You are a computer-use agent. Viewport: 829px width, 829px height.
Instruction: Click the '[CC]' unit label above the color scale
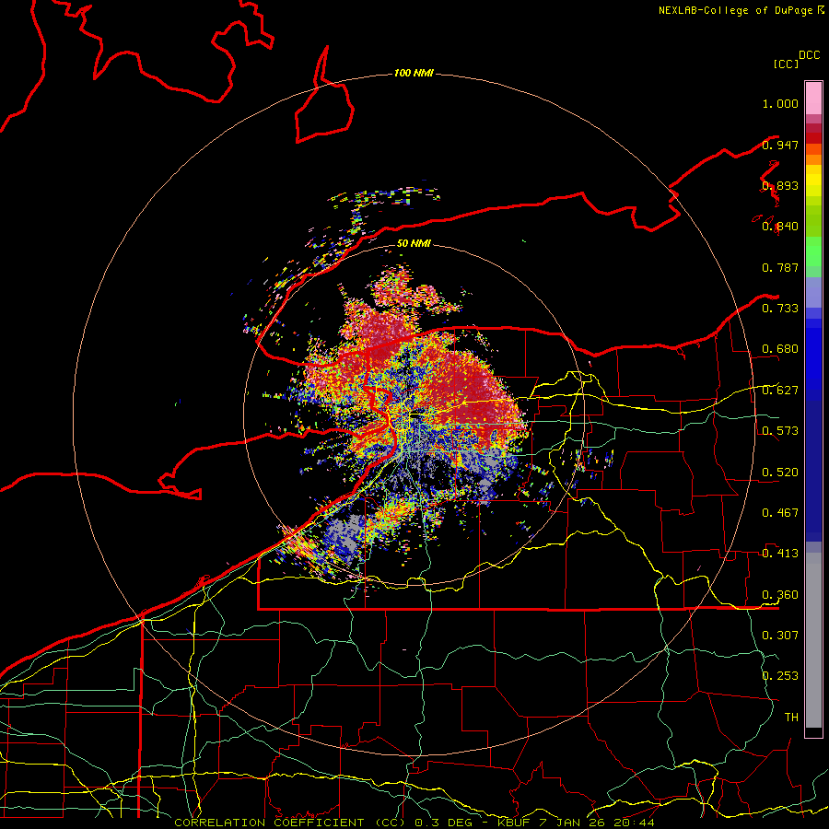[x=786, y=64]
